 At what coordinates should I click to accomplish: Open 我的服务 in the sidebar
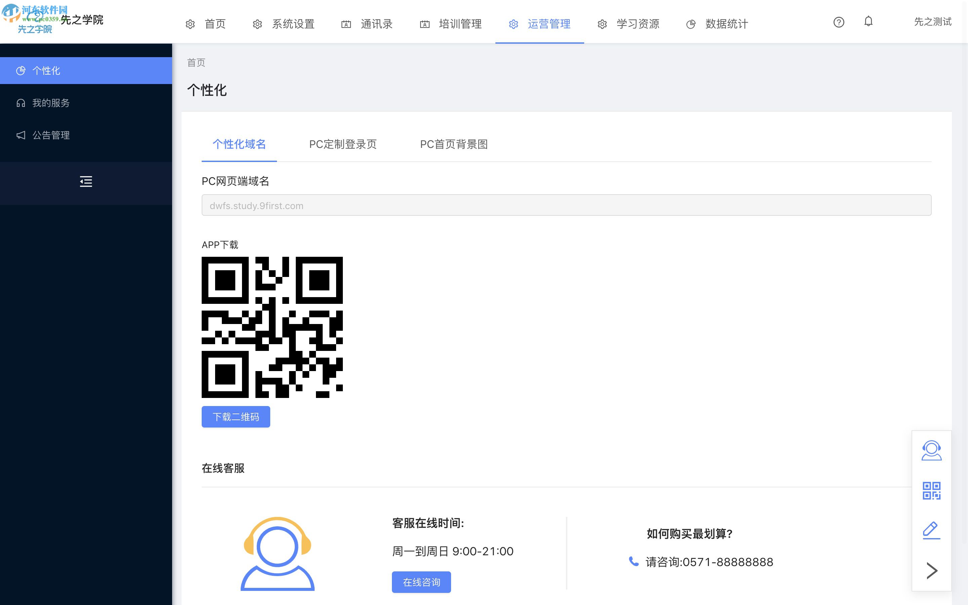86,103
